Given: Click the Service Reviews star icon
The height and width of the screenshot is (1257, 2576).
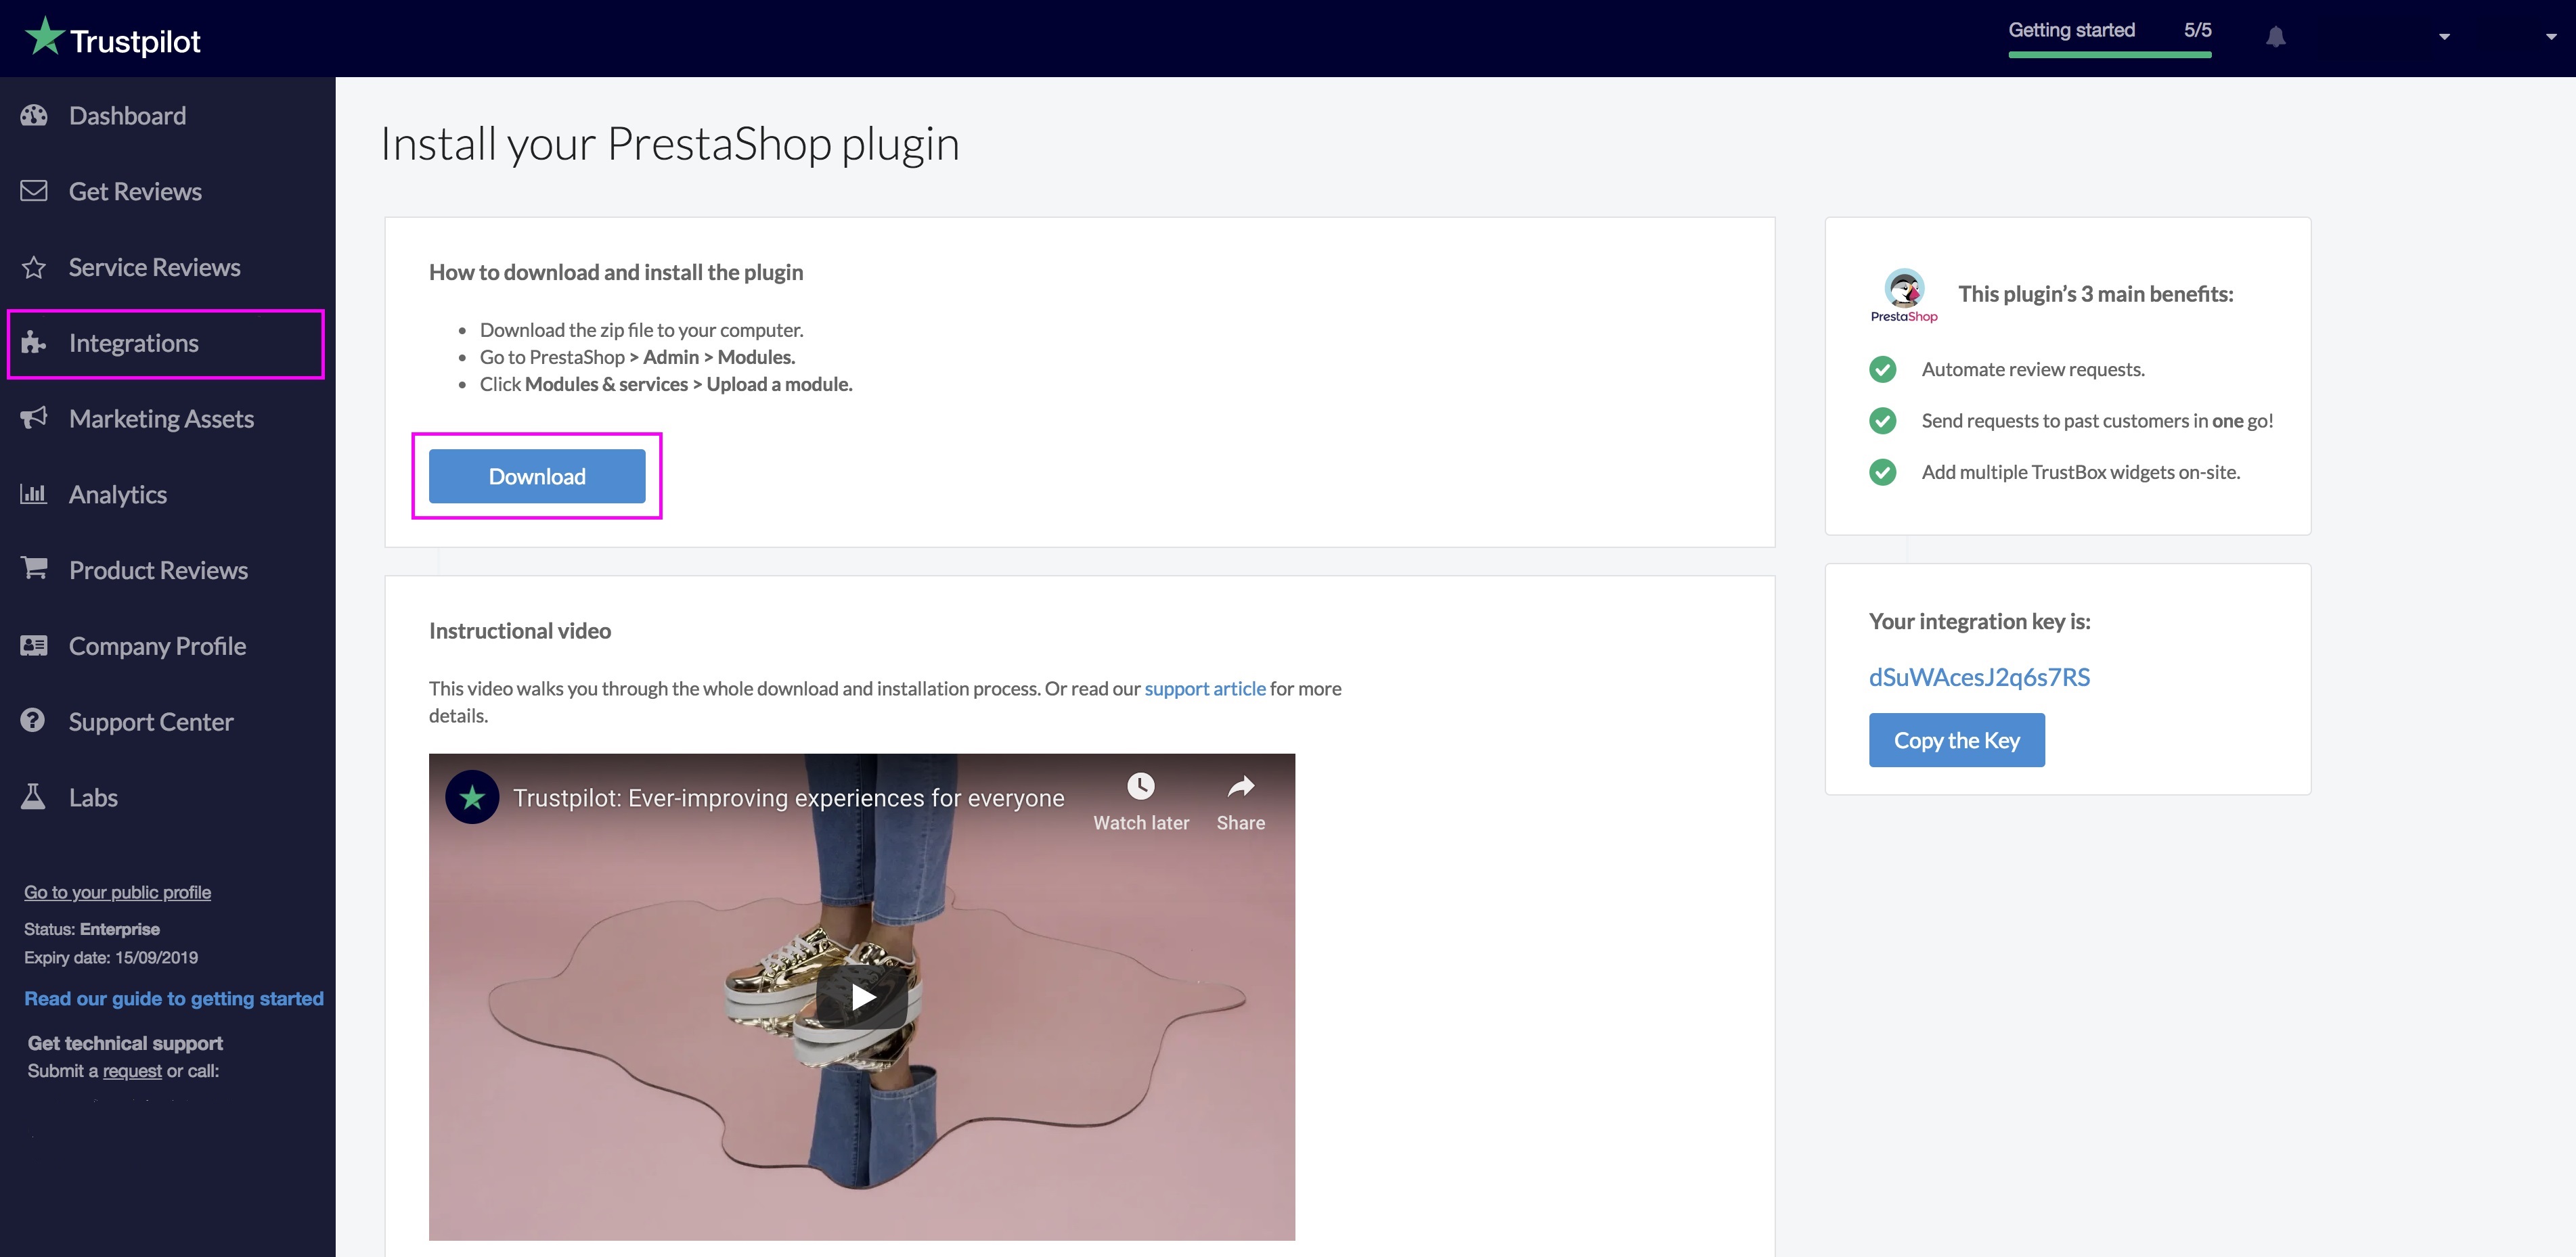Looking at the screenshot, I should (34, 267).
